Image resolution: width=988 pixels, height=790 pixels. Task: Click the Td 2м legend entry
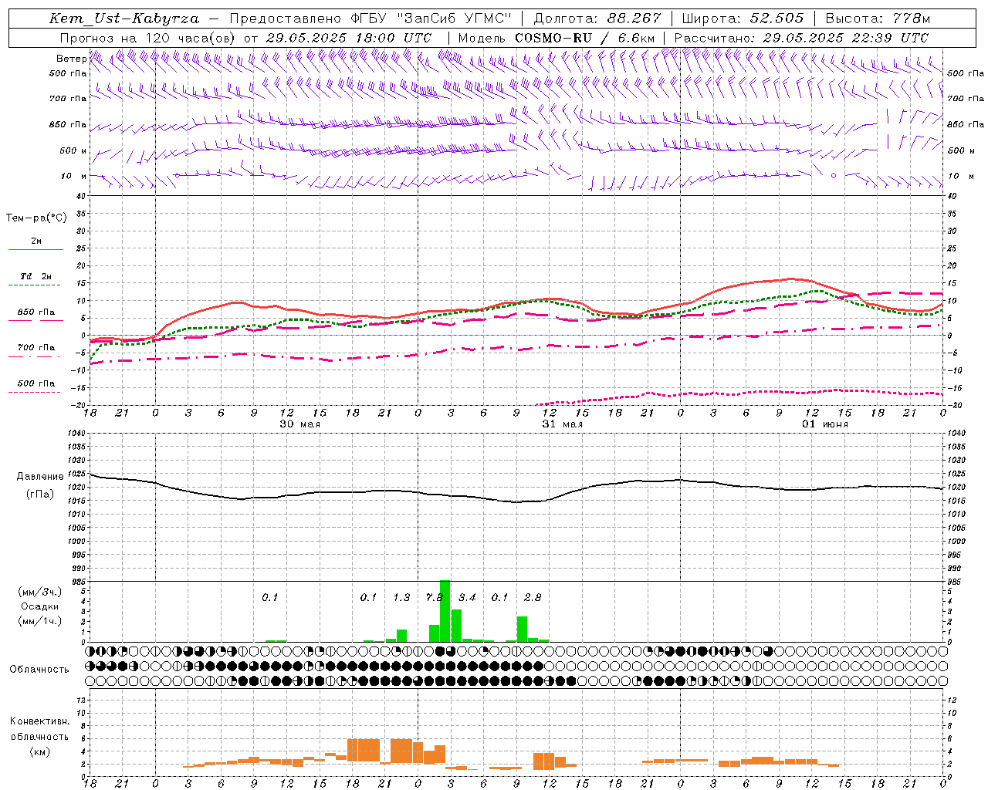[36, 276]
